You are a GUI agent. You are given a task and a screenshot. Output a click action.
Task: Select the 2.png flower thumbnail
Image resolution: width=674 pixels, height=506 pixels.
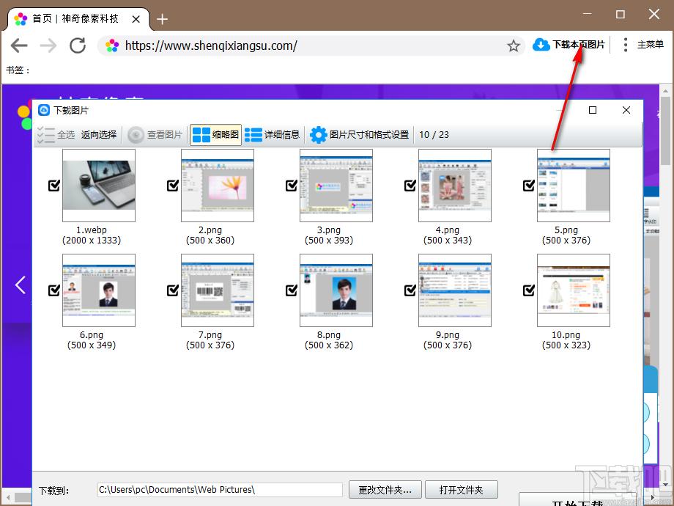pos(218,186)
